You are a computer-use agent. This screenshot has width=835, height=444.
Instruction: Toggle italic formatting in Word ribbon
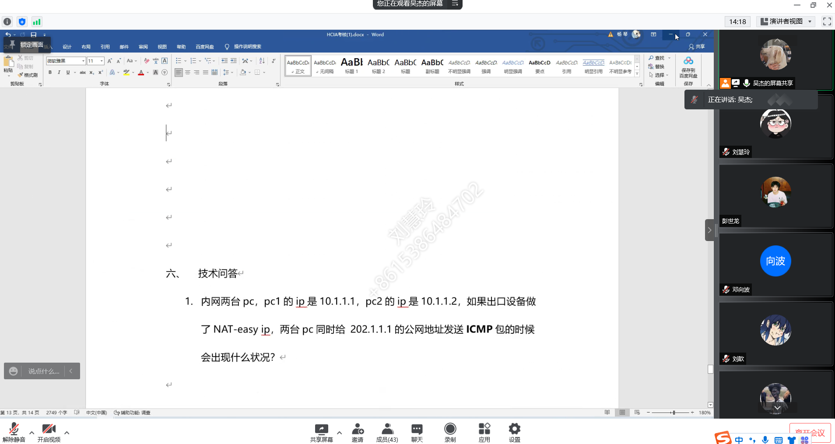point(59,73)
